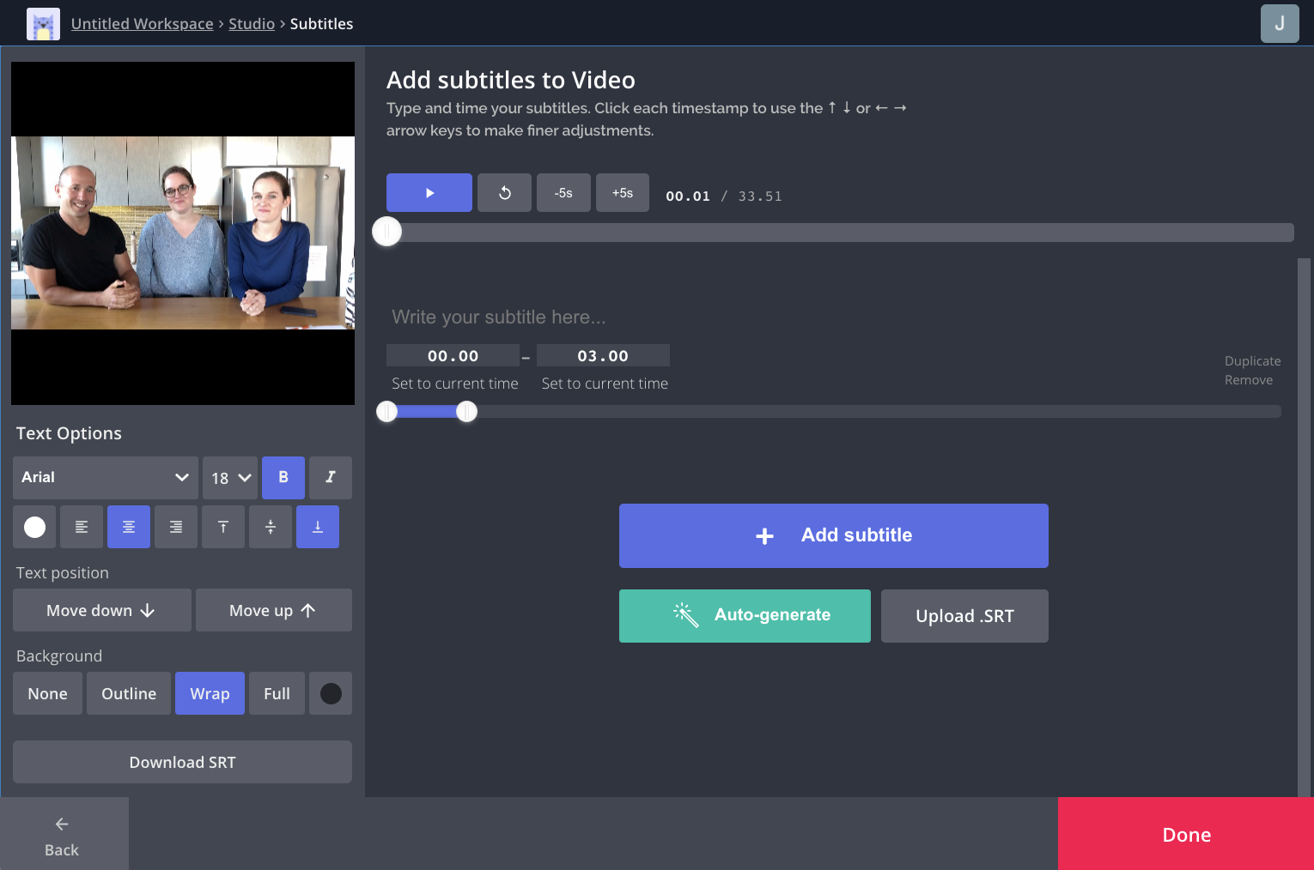Viewport: 1314px width, 870px height.
Task: Select right text alignment
Action: pyautogui.click(x=175, y=526)
